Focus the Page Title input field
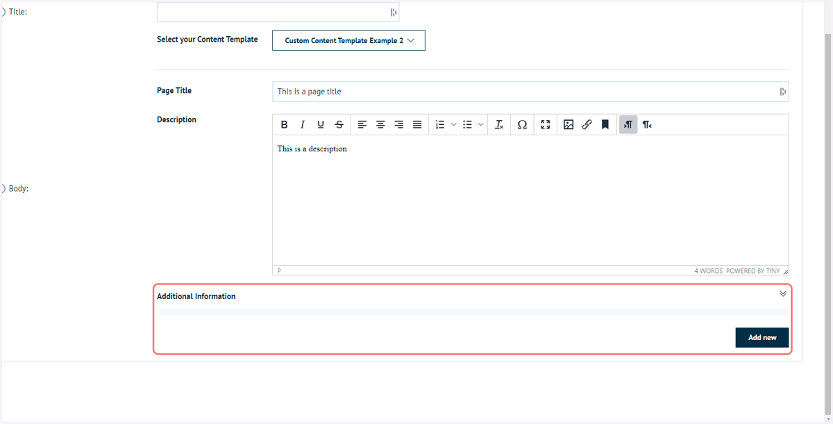833x424 pixels. click(x=530, y=92)
